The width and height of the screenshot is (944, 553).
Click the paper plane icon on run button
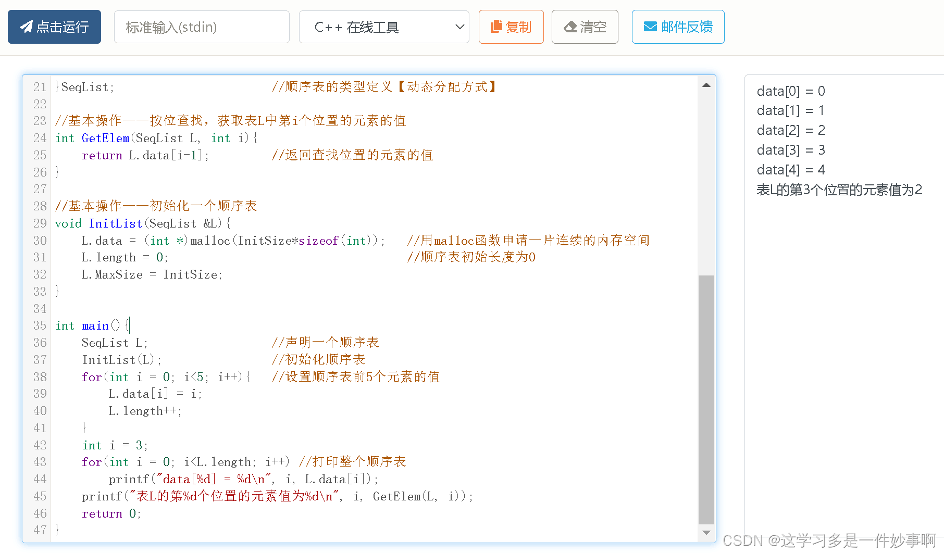click(26, 27)
